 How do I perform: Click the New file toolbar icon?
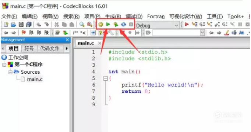pos(6,25)
